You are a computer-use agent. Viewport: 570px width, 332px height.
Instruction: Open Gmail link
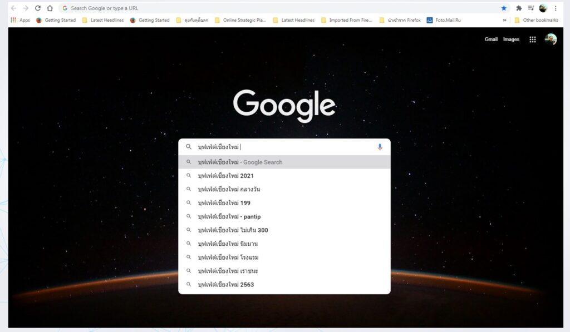pyautogui.click(x=491, y=39)
